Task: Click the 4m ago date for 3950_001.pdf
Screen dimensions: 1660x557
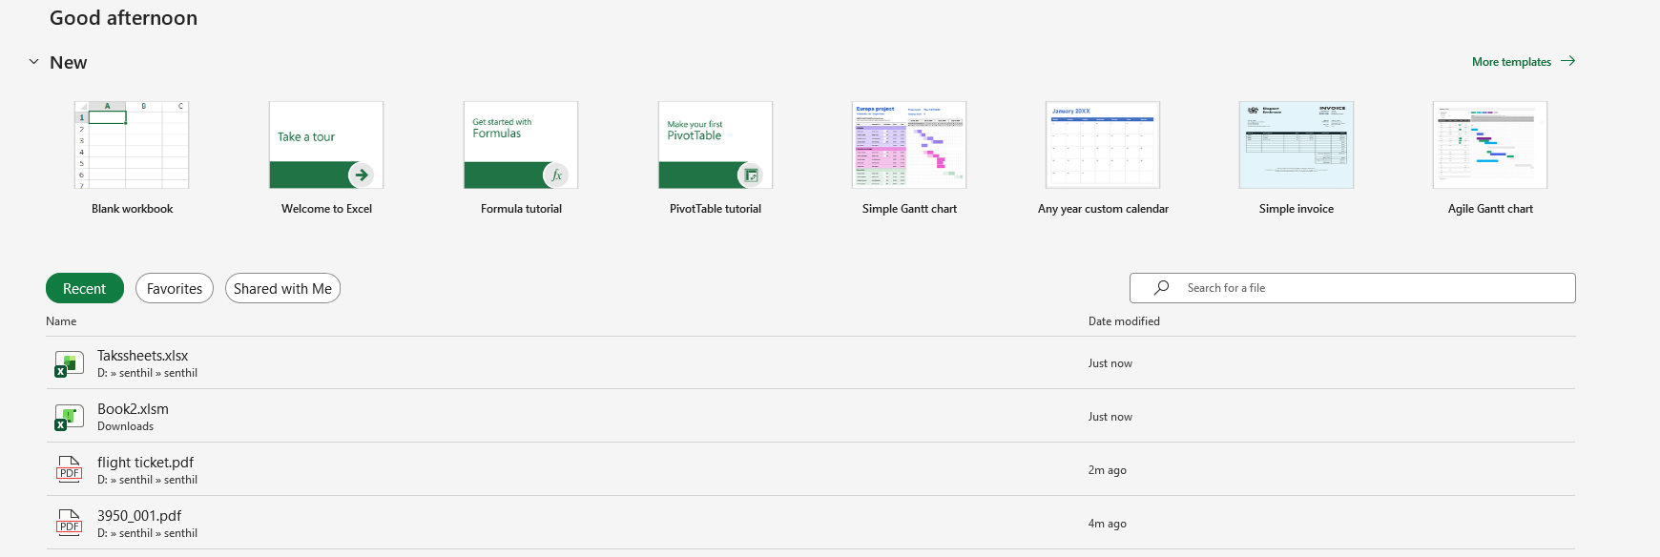Action: (1108, 524)
